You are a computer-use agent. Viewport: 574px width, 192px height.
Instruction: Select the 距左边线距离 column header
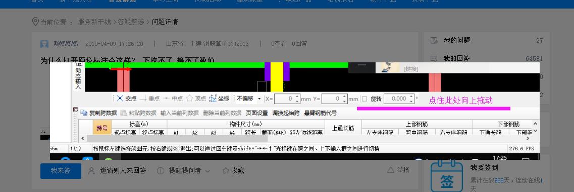click(x=306, y=132)
